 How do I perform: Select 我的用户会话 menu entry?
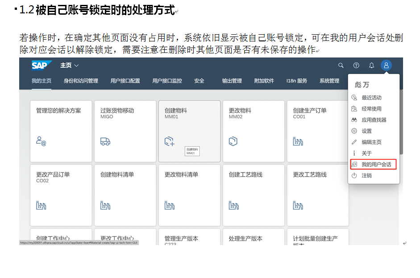[x=376, y=165]
